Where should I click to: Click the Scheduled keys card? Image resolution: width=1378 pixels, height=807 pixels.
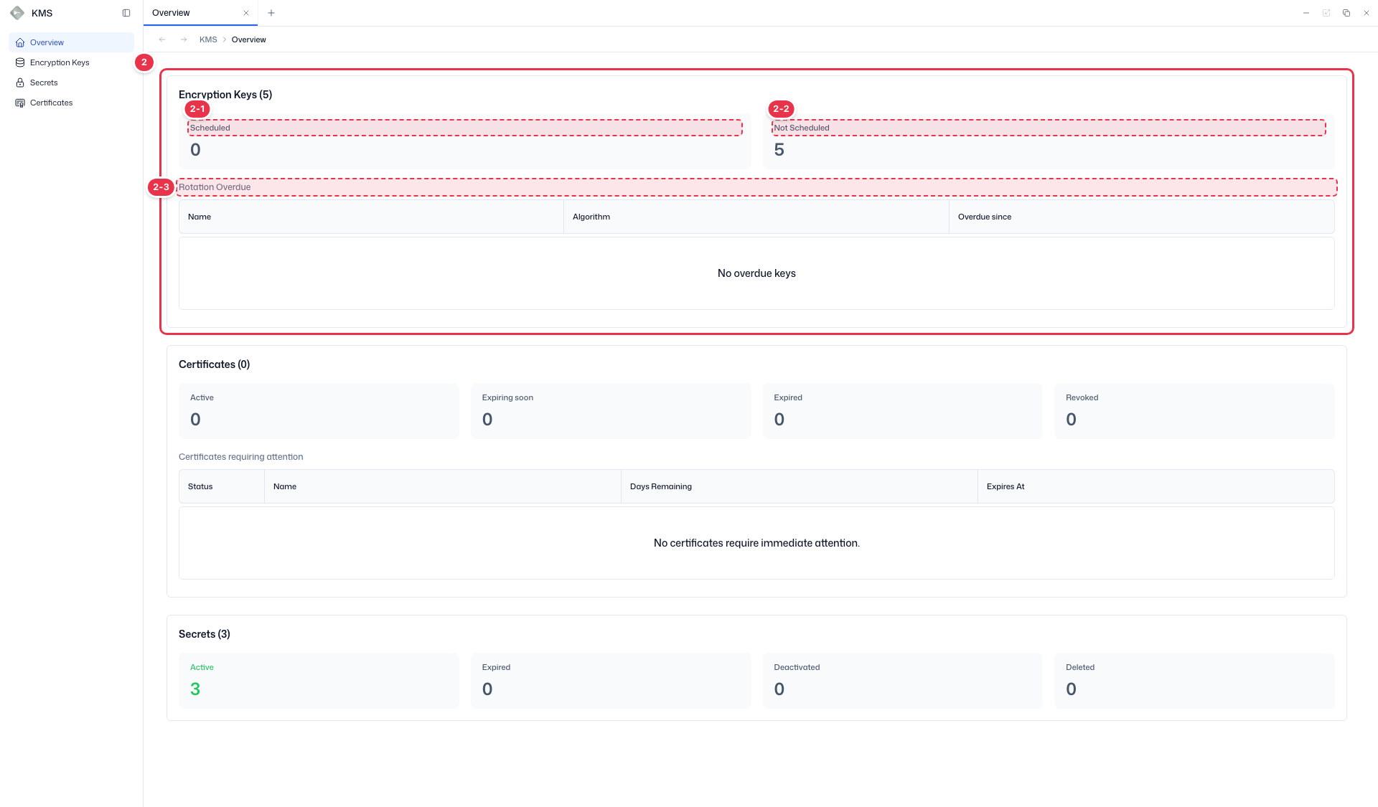click(464, 141)
